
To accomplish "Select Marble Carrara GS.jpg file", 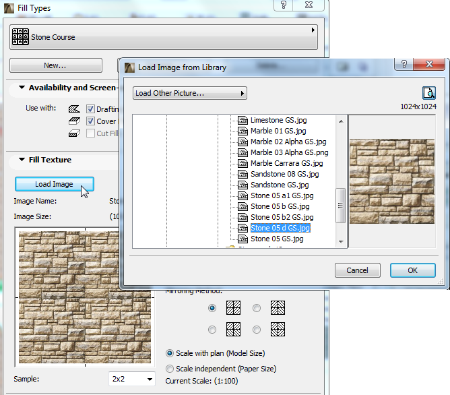I will coord(286,163).
